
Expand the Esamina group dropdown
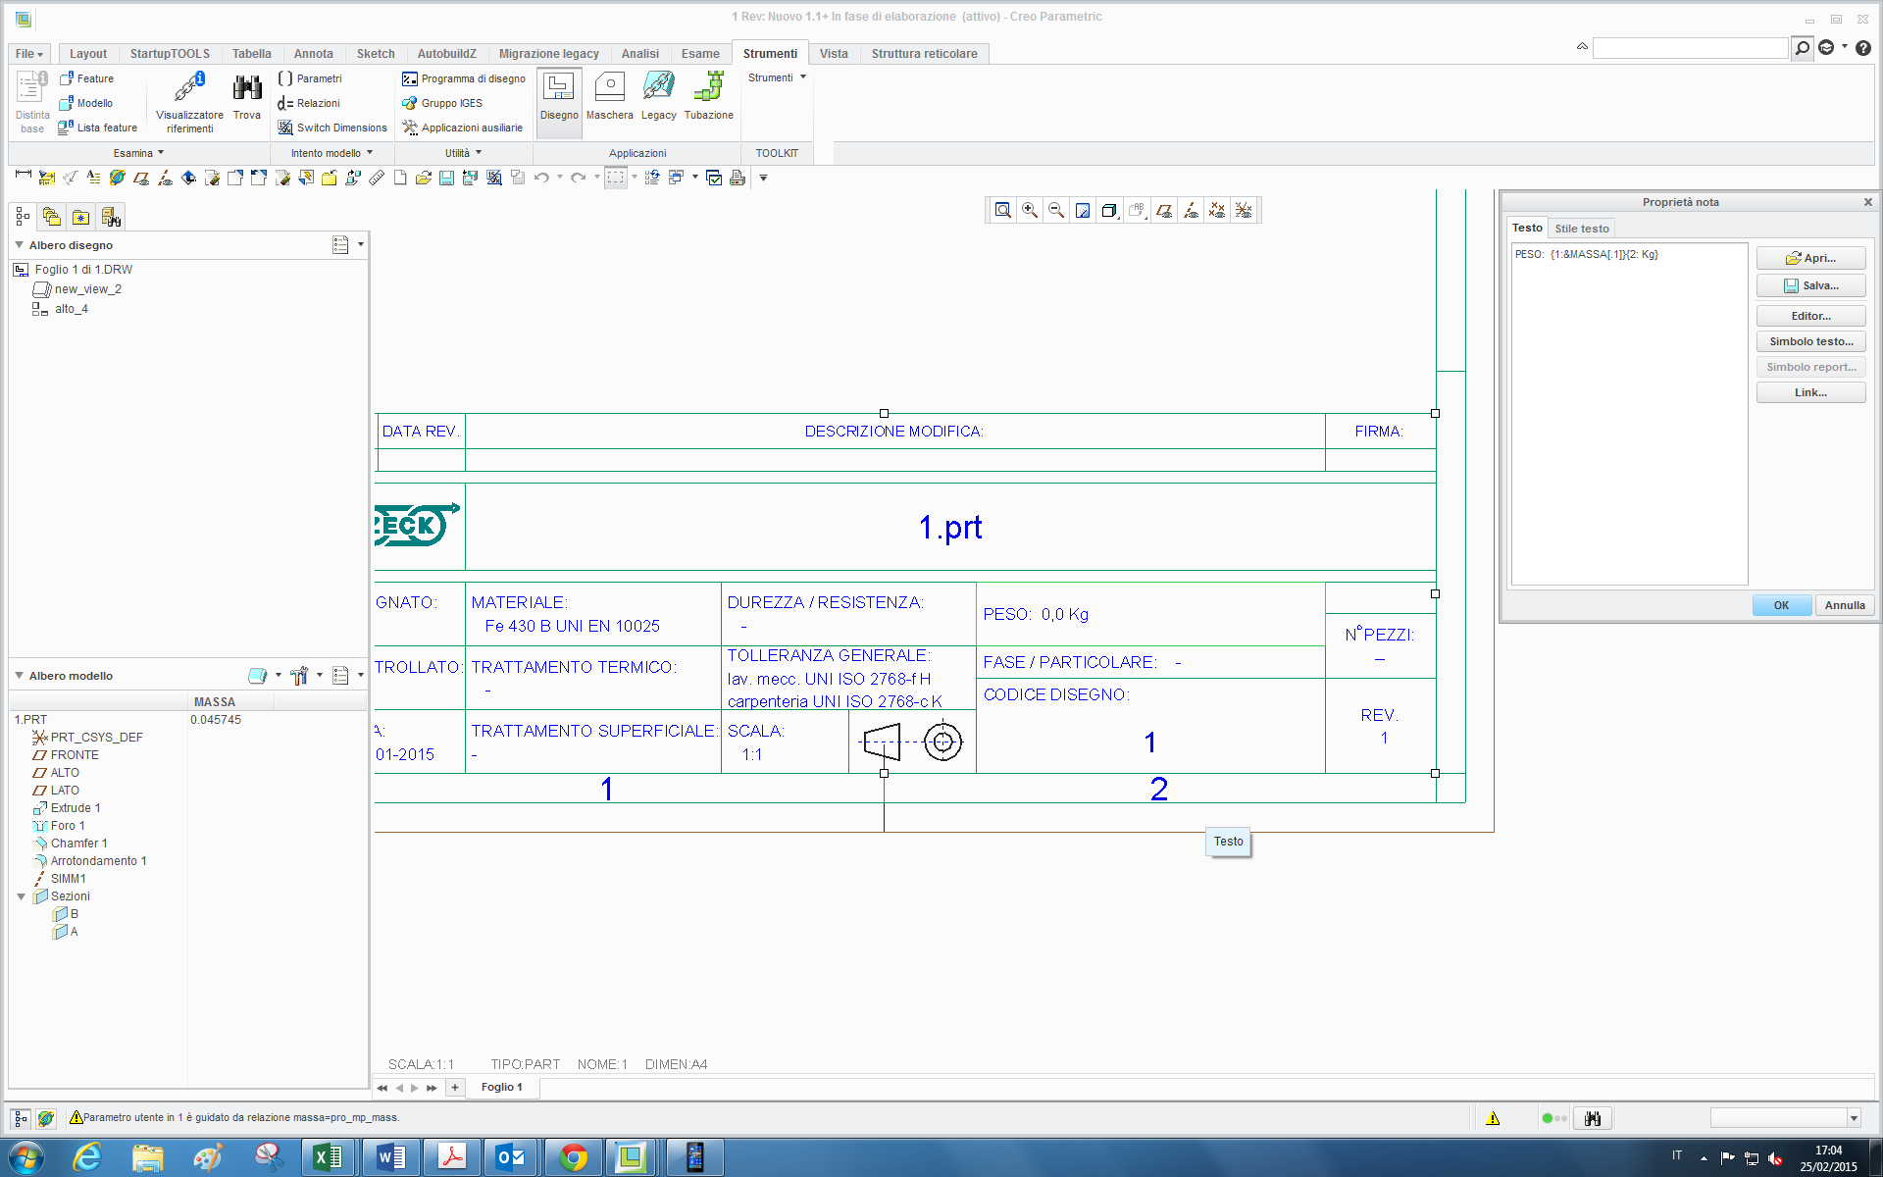[x=138, y=153]
